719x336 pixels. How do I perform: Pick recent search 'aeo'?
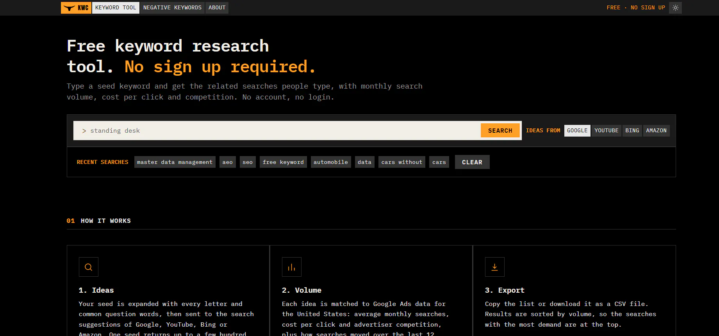click(x=228, y=162)
